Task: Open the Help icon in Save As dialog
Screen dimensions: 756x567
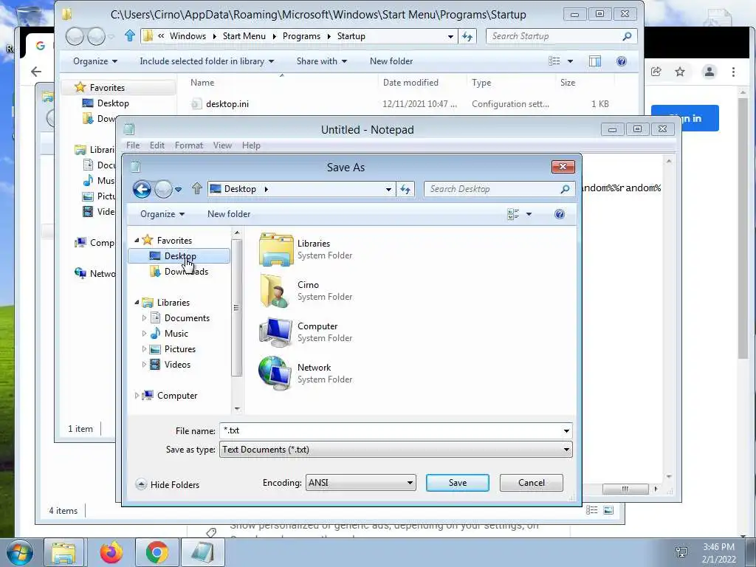Action: coord(560,214)
